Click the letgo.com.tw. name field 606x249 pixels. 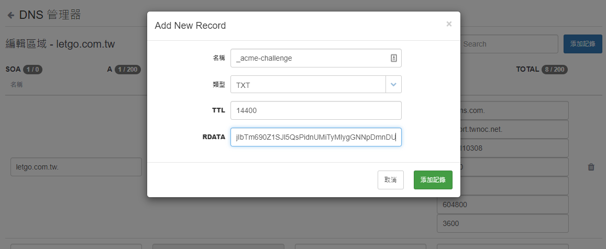(x=76, y=167)
